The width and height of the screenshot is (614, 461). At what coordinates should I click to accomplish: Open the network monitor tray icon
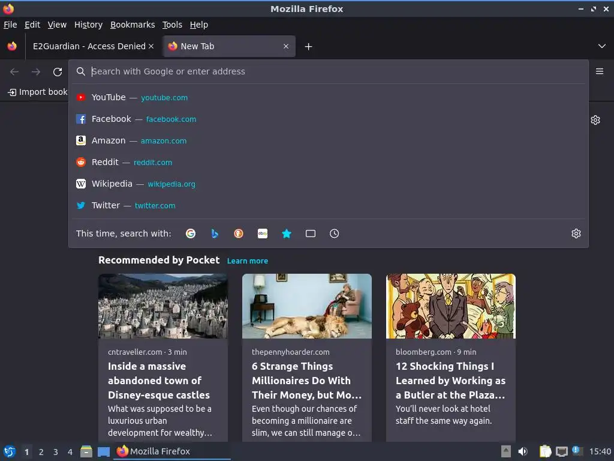(x=561, y=451)
